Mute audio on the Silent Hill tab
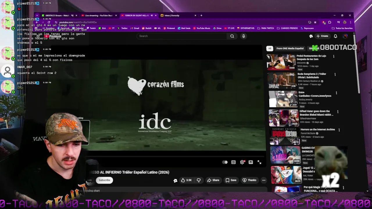This screenshot has height=209, width=372. pos(151,15)
